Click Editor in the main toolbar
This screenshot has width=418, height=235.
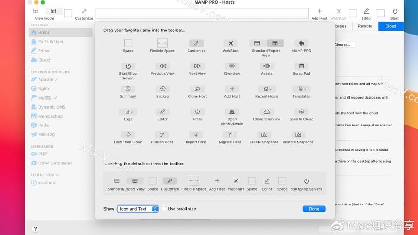pyautogui.click(x=367, y=14)
